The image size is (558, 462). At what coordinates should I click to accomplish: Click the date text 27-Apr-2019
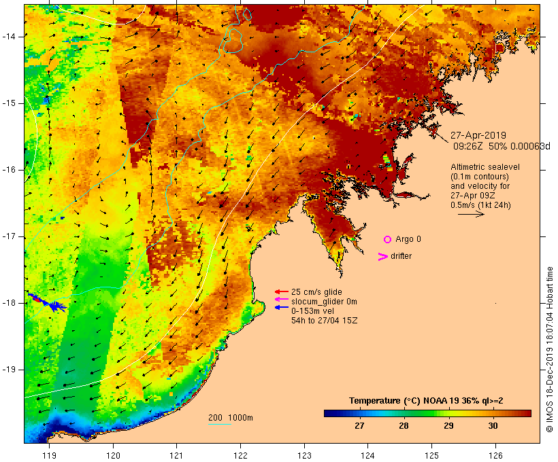478,135
